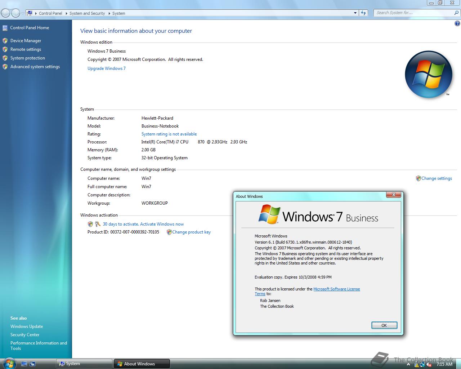Click the shield icon beside Advanced system settings
Screen dimensions: 461x369
point(5,67)
